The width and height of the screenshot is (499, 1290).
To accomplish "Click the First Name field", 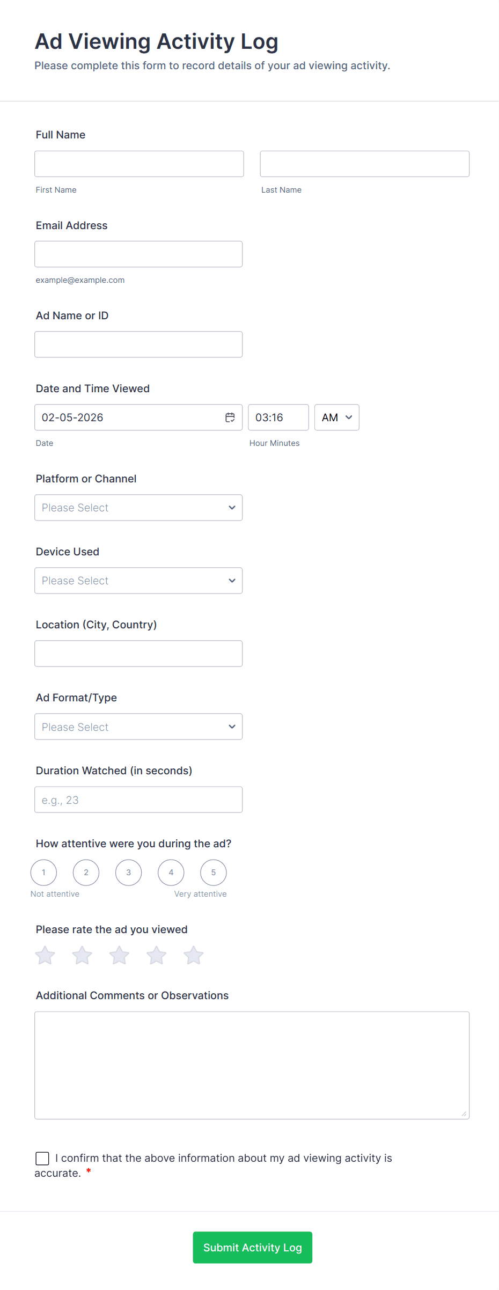I will pos(139,164).
